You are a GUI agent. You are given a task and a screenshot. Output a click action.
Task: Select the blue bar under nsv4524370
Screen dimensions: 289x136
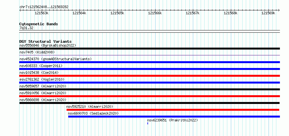pos(149,62)
